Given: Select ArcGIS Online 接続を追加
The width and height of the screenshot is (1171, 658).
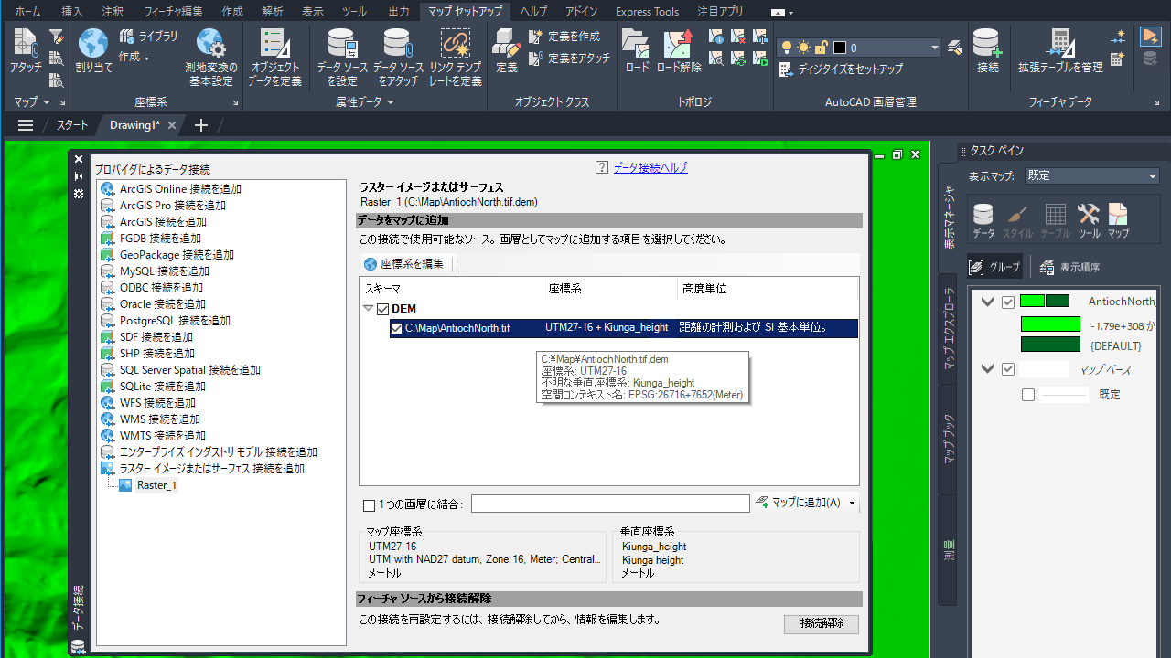Looking at the screenshot, I should point(171,189).
